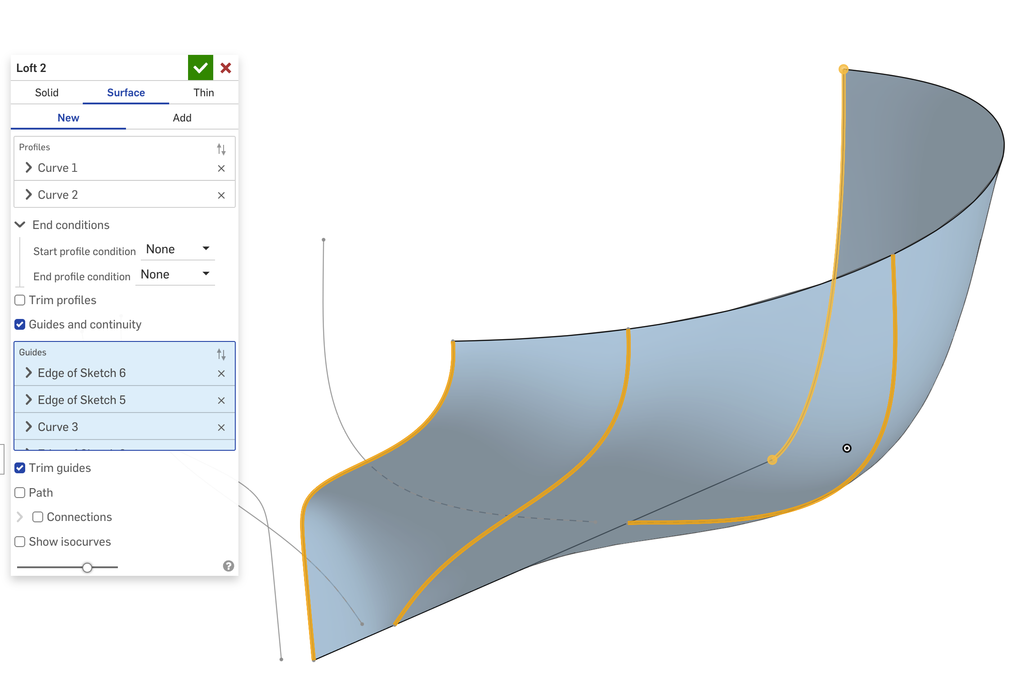Open End profile condition dropdown
Screen dimensions: 1023x682
click(175, 274)
